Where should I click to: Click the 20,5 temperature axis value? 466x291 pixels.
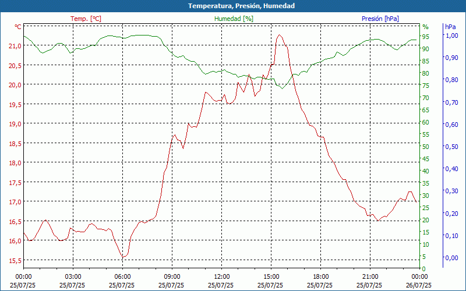pyautogui.click(x=16, y=65)
